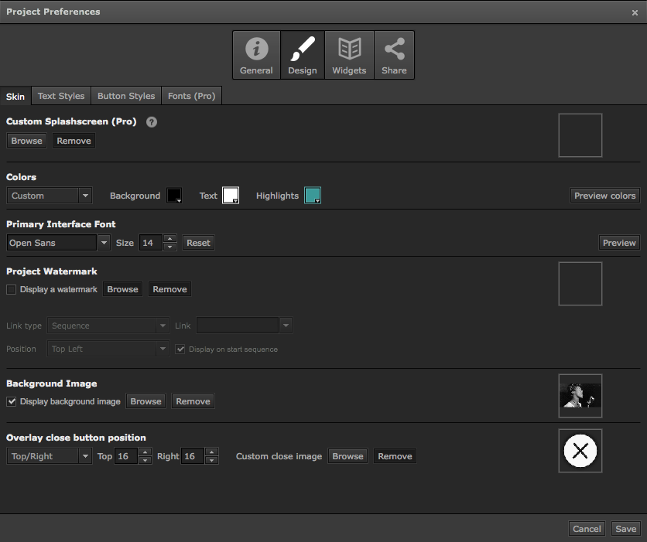Pick the Highlights color swatch
Viewport: 647px width, 542px height.
[x=313, y=196]
